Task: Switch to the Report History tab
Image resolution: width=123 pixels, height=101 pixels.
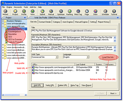Action: [x=104, y=22]
